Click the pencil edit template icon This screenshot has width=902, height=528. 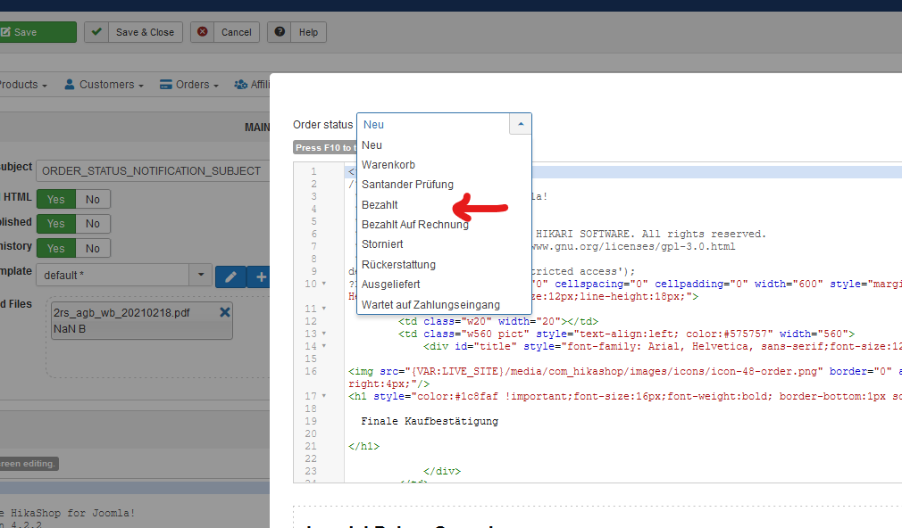[x=230, y=276]
